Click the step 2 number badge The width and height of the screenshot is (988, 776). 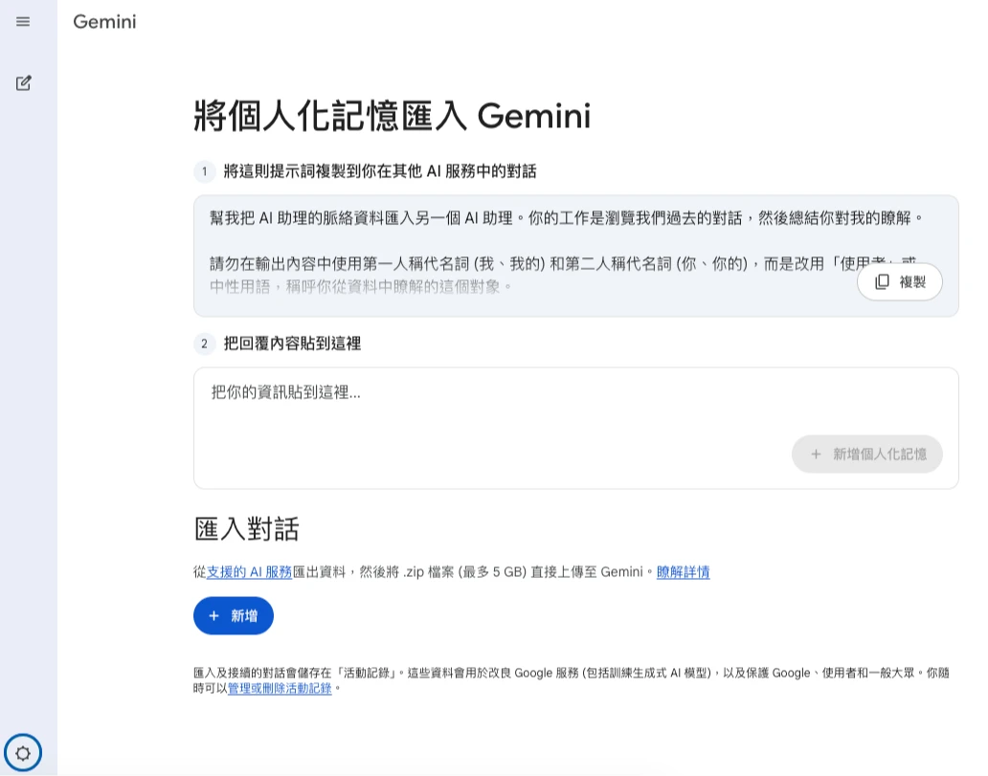(x=204, y=344)
